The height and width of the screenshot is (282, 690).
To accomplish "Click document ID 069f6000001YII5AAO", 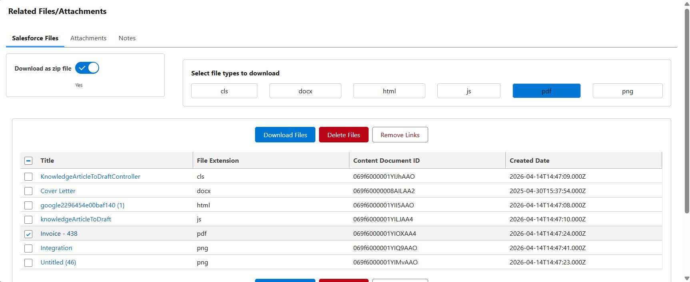I will [x=383, y=205].
